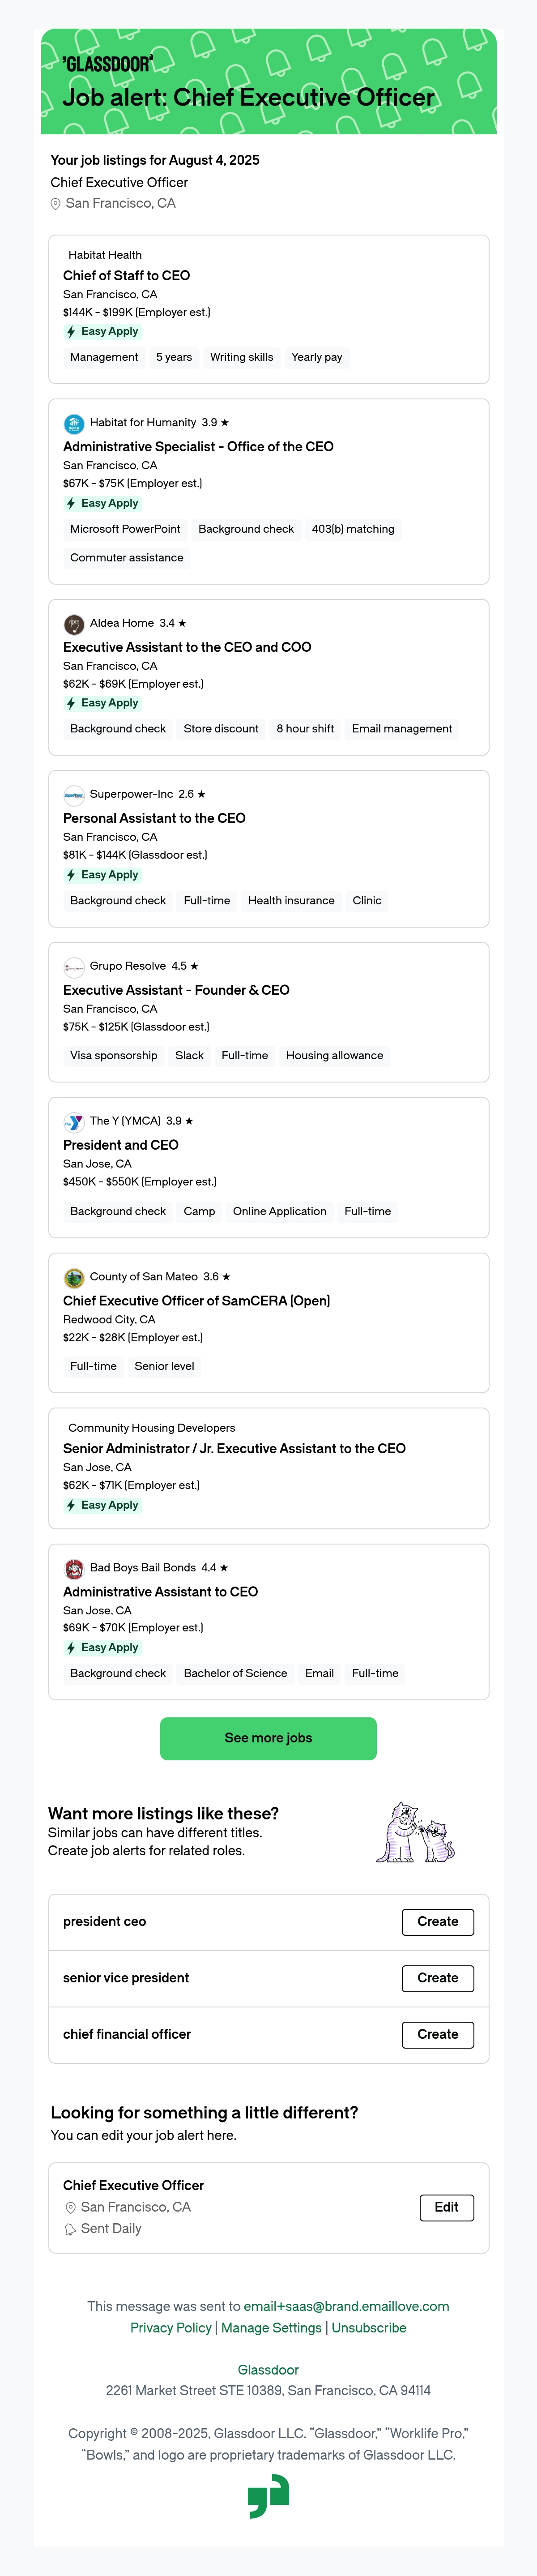Click the Glassdoor logo in header
The height and width of the screenshot is (2576, 537).
click(x=108, y=64)
